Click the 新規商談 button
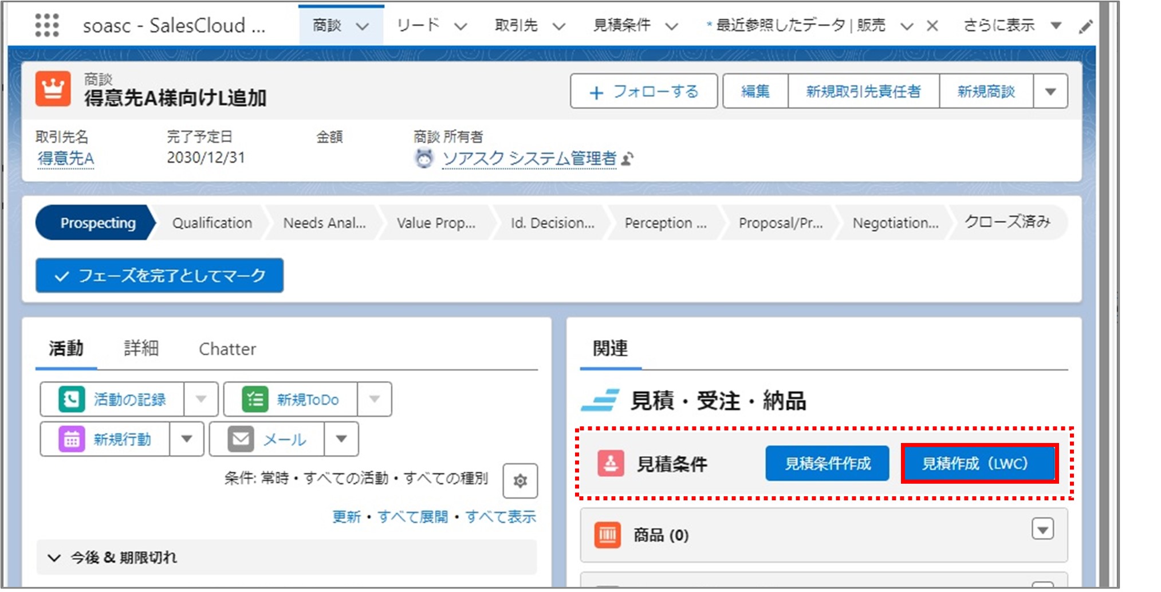 986,91
